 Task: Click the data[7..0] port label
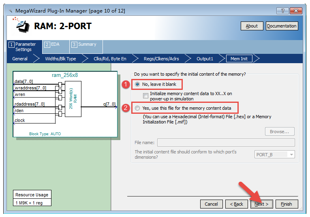pyautogui.click(x=24, y=81)
